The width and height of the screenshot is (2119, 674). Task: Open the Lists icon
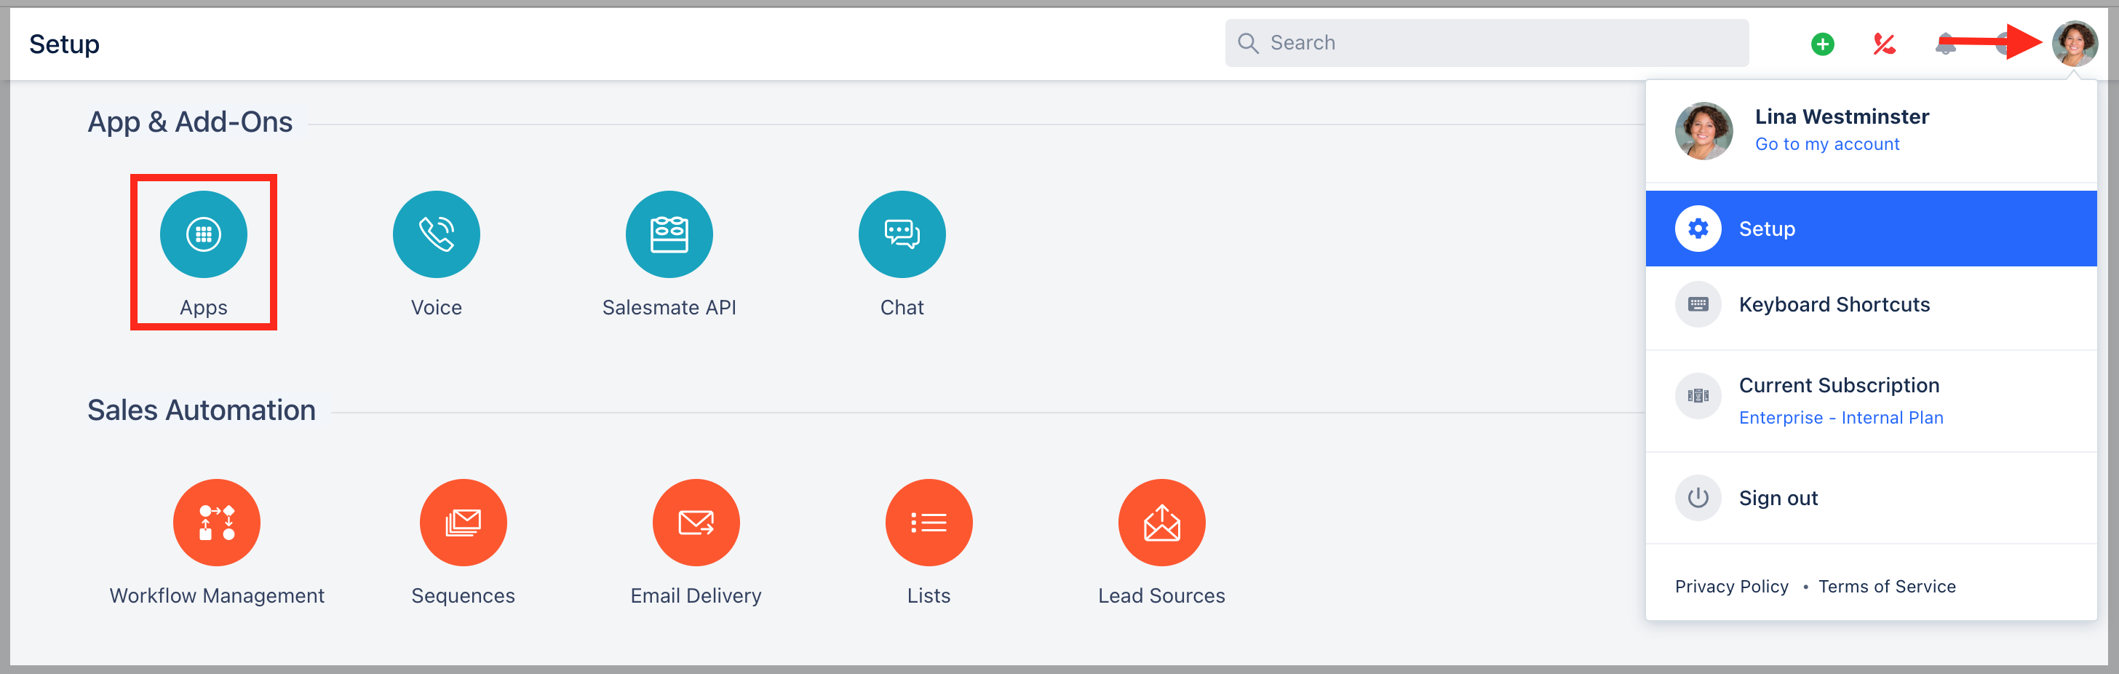(929, 523)
